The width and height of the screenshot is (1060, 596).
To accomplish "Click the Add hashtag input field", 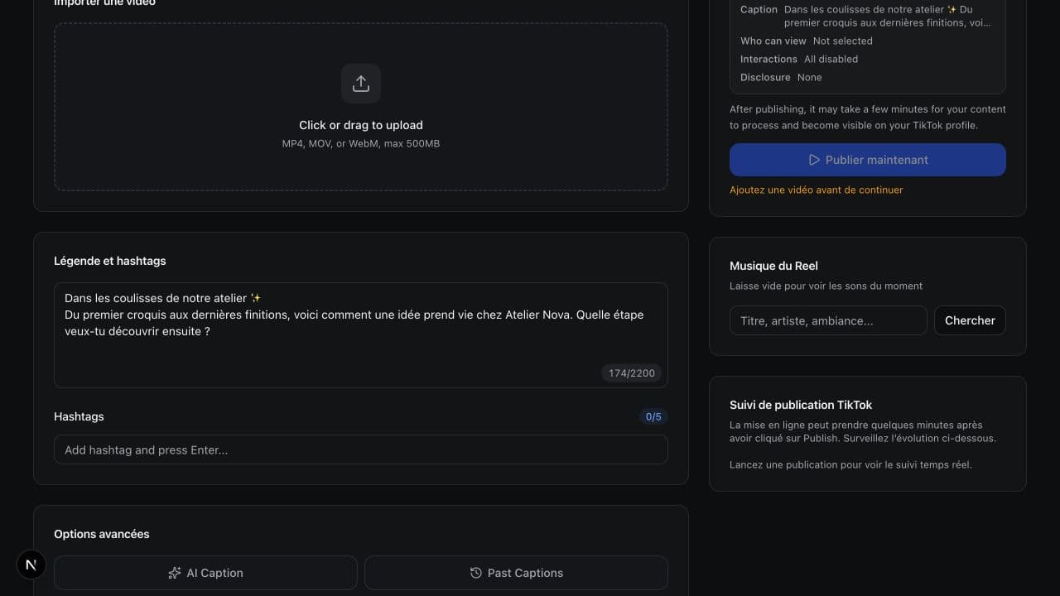I will tap(361, 449).
